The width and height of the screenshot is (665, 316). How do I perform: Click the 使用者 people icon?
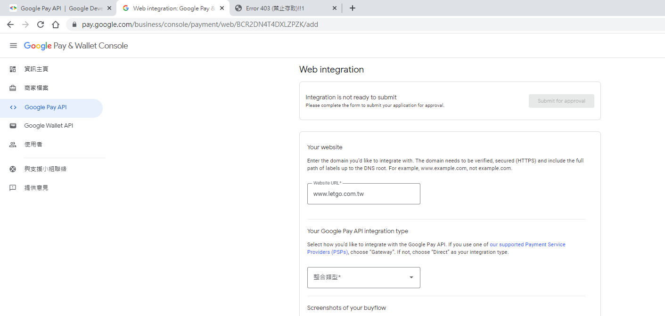[x=13, y=145]
